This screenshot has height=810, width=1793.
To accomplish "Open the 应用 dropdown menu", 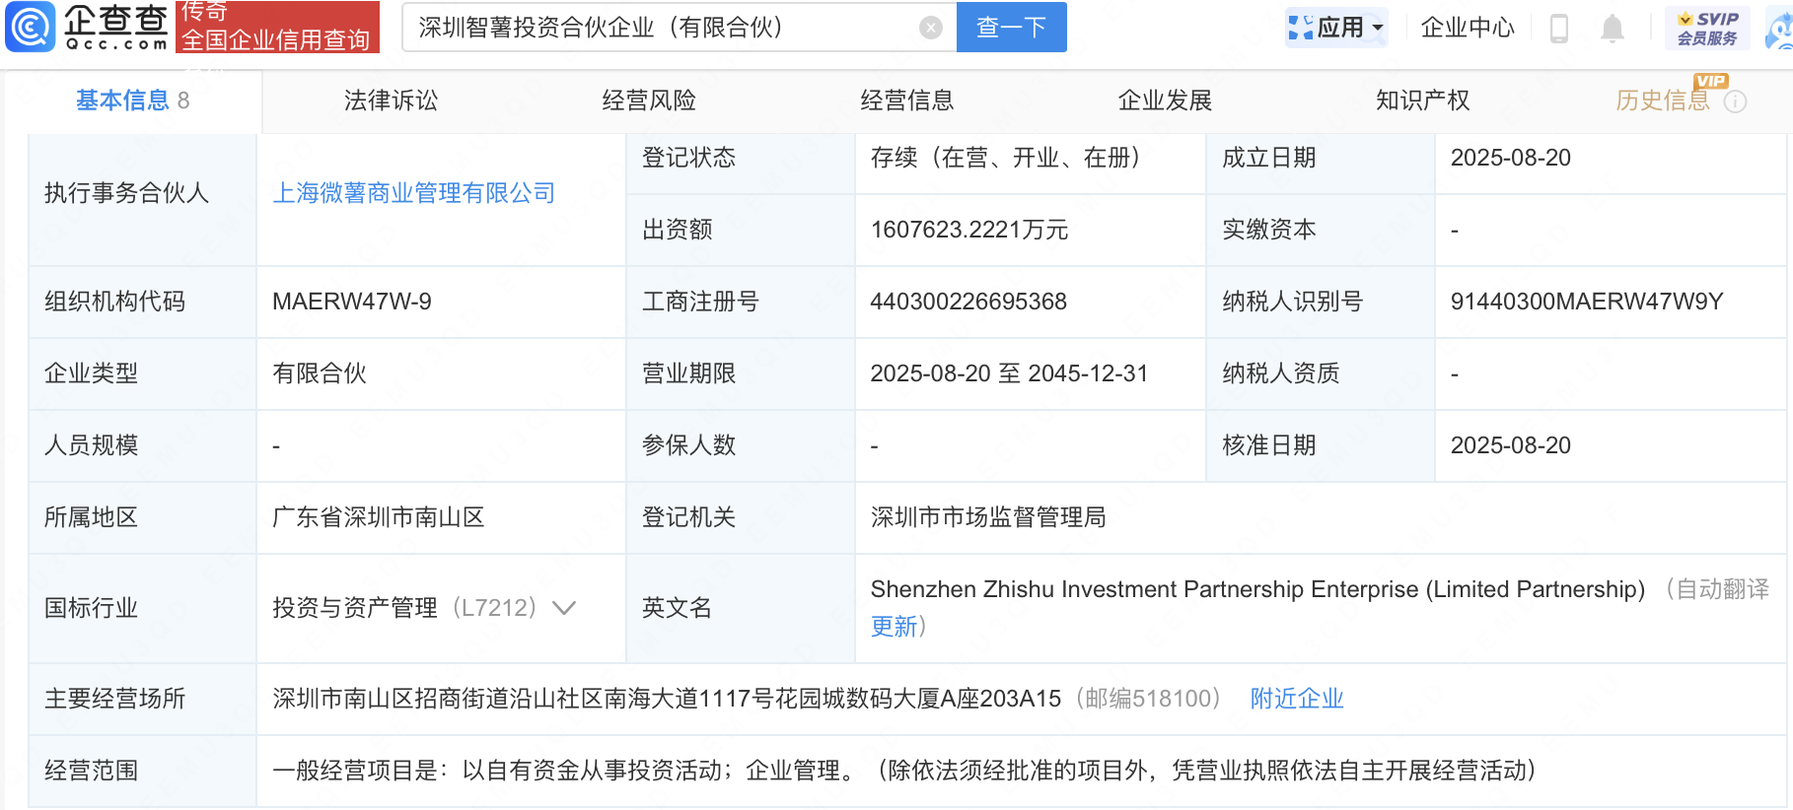I will pos(1336,28).
